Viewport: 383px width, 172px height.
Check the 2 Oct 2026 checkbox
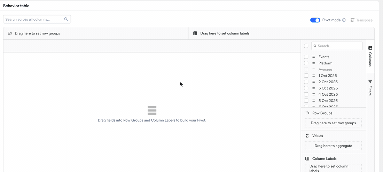pos(306,82)
